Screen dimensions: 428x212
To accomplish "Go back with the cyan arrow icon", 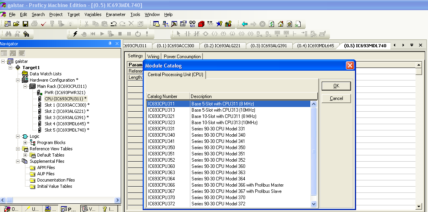I will pos(245,24).
